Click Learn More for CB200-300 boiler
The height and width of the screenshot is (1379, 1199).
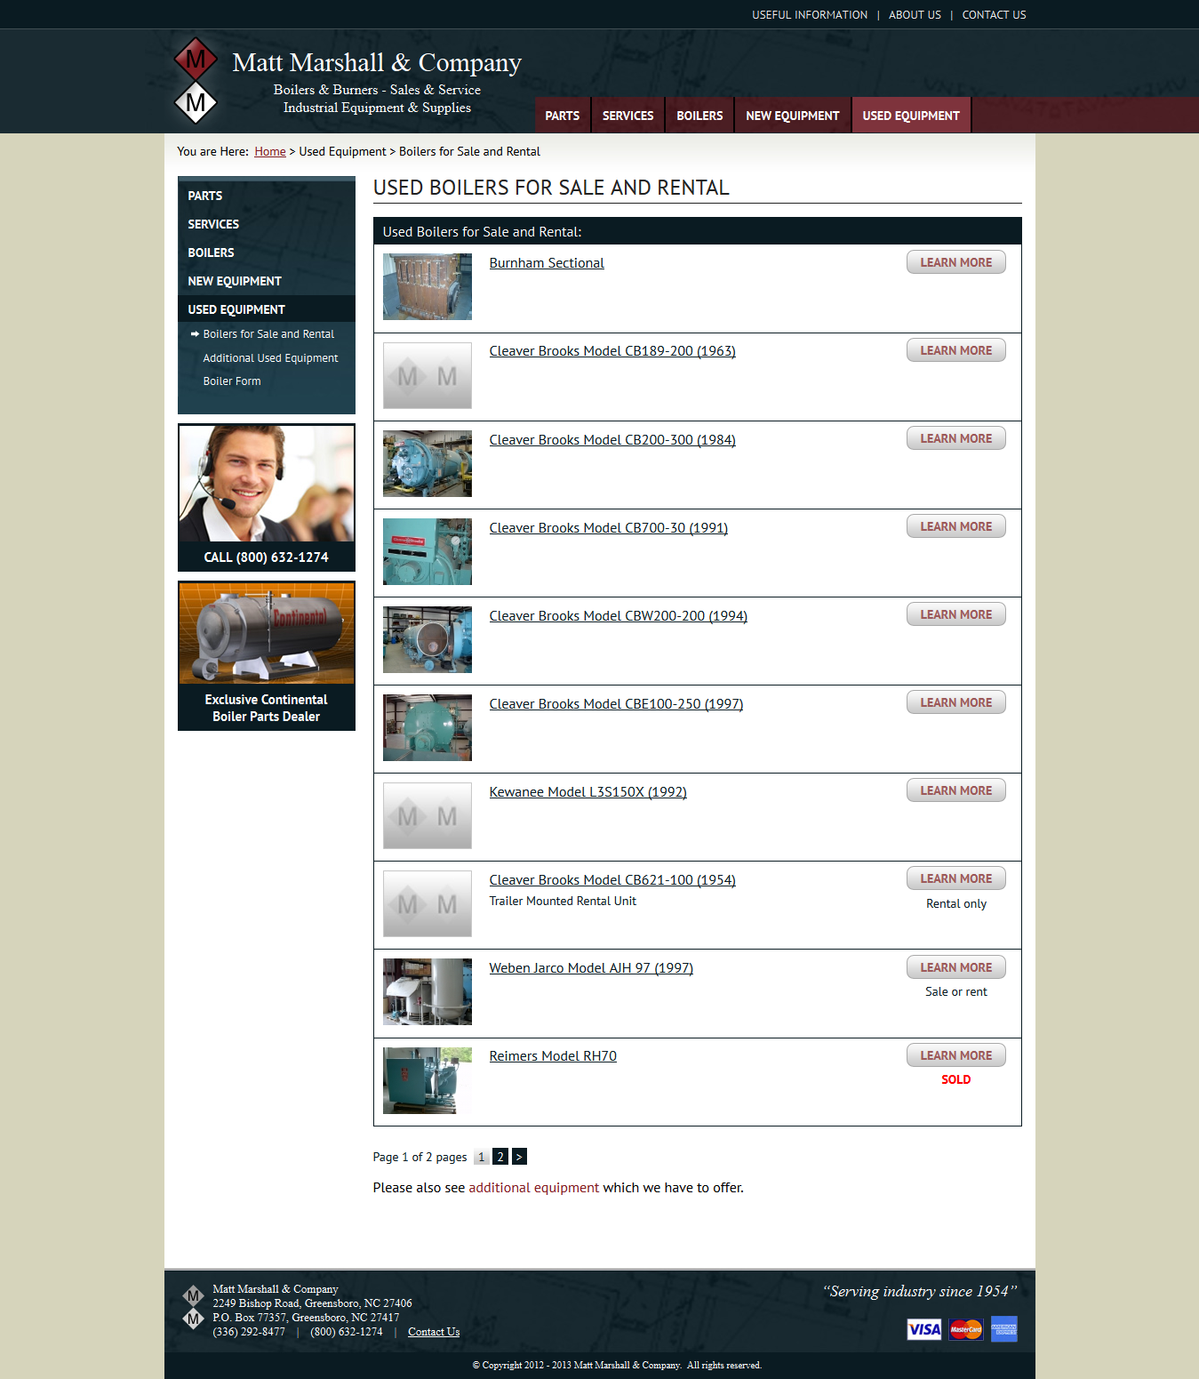pyautogui.click(x=956, y=438)
